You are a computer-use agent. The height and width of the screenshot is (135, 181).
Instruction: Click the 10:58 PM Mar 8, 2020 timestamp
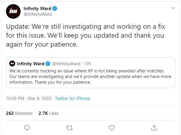click(x=29, y=99)
